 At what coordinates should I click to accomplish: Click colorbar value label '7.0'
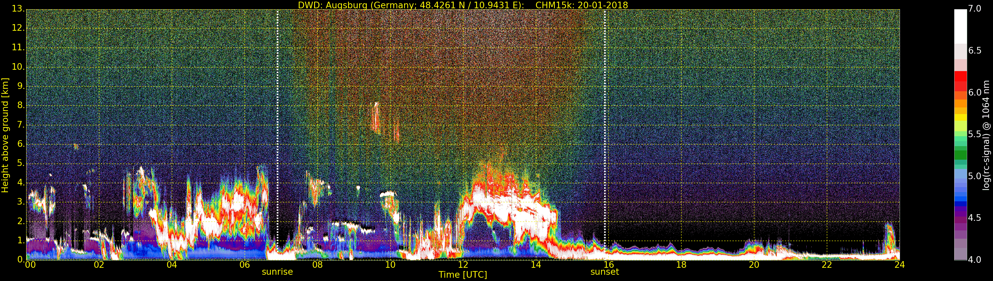(x=975, y=9)
